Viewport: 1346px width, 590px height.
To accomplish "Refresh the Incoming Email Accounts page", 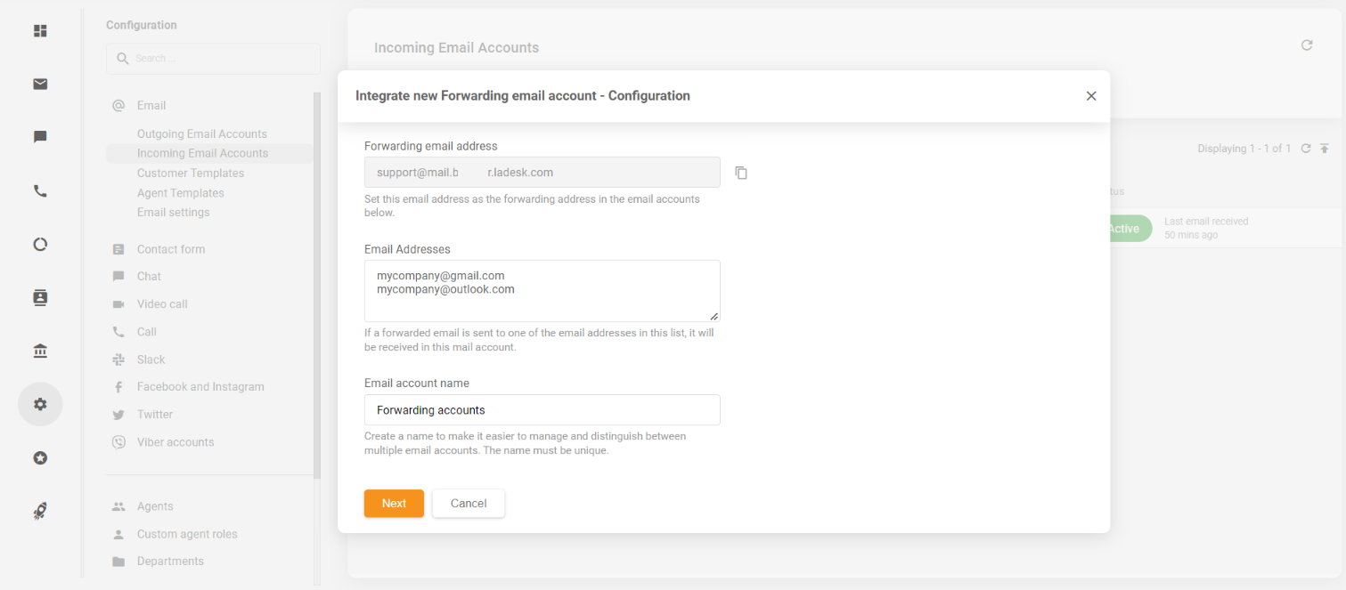I will click(1307, 45).
